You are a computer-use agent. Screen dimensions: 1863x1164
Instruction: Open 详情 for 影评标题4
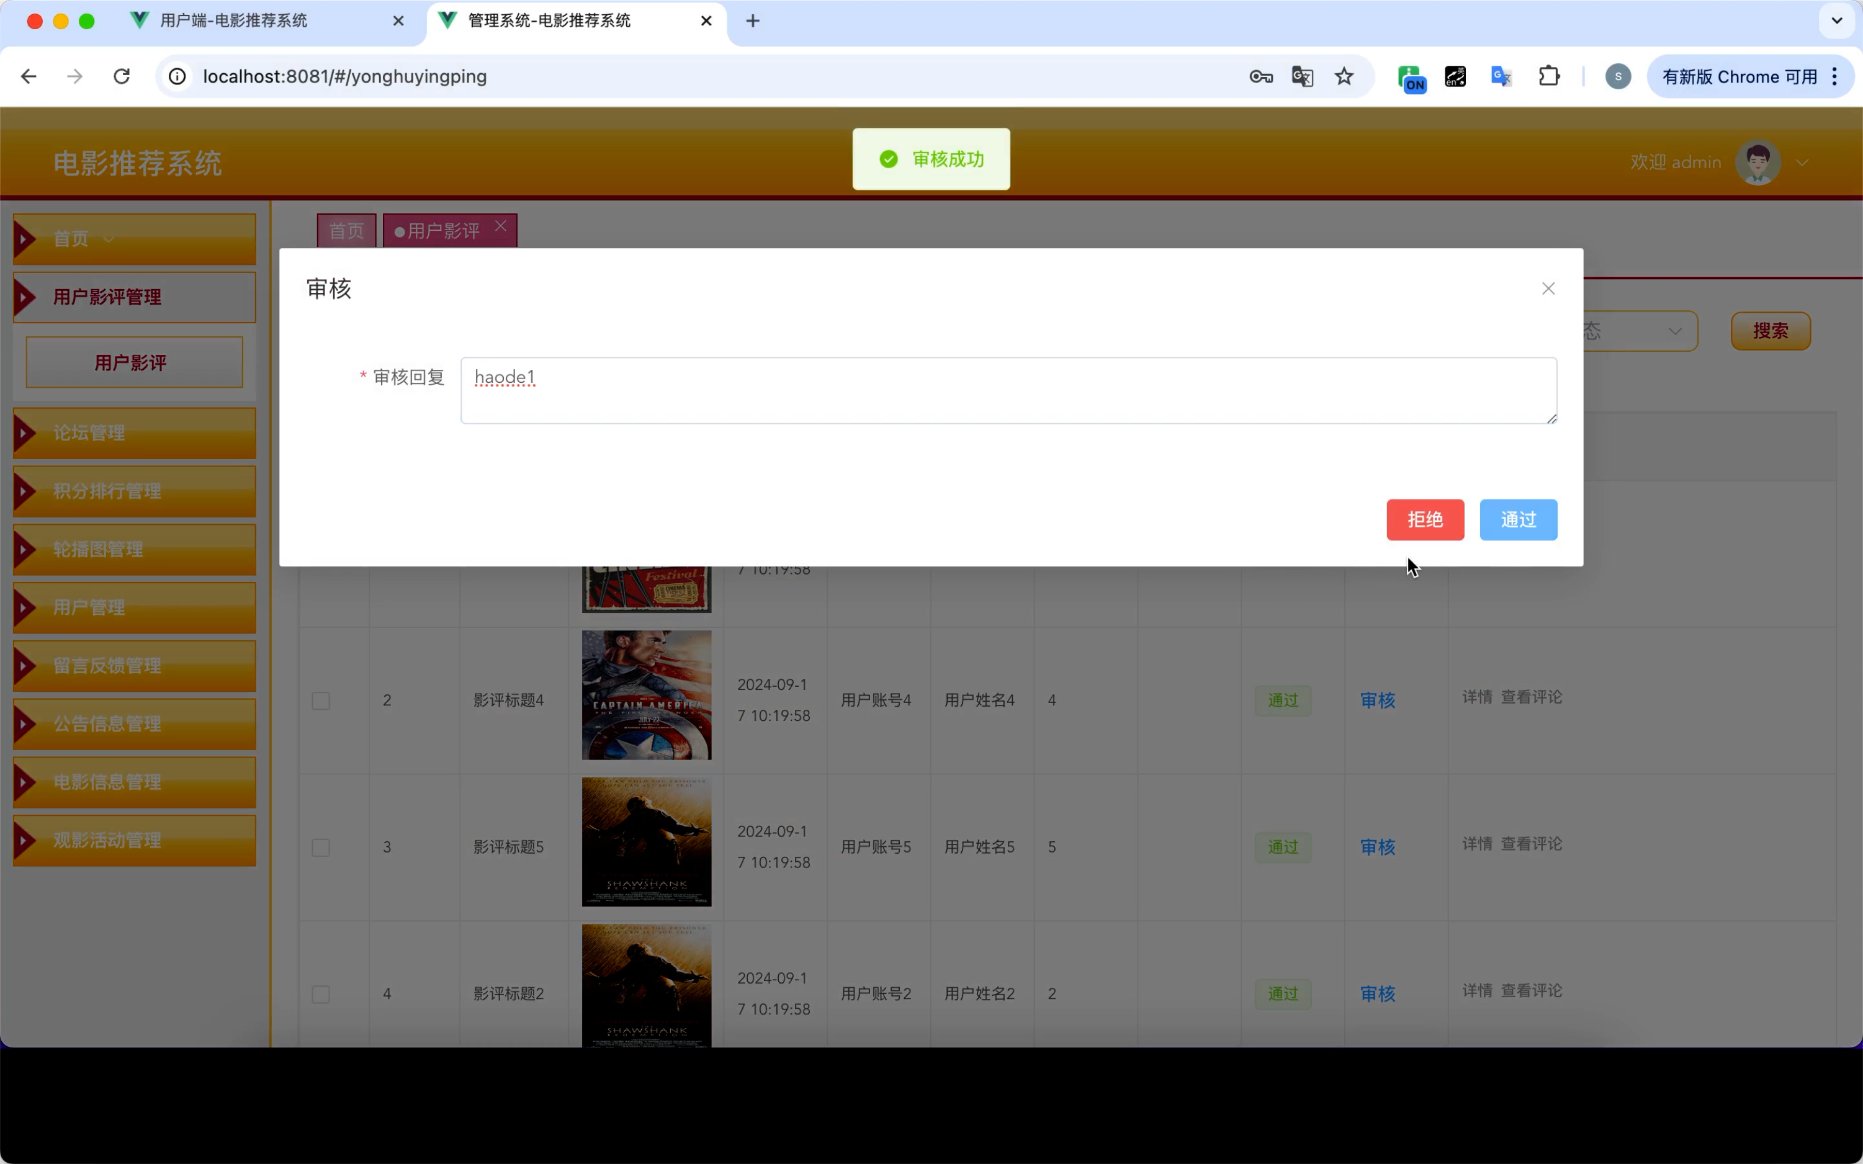point(1476,697)
